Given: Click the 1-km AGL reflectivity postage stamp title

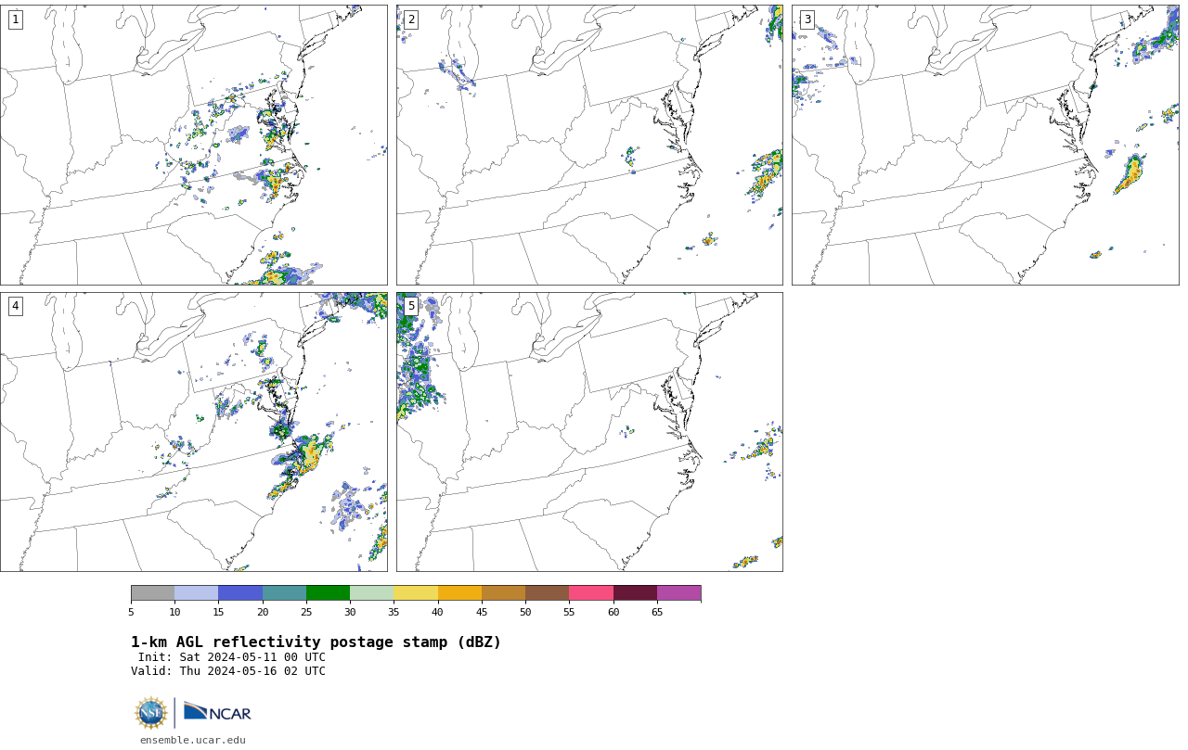Looking at the screenshot, I should pyautogui.click(x=316, y=642).
